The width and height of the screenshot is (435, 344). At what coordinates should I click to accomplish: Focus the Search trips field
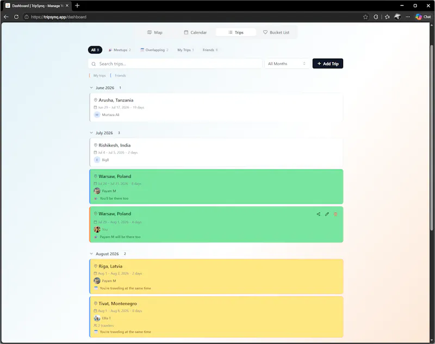pos(175,63)
